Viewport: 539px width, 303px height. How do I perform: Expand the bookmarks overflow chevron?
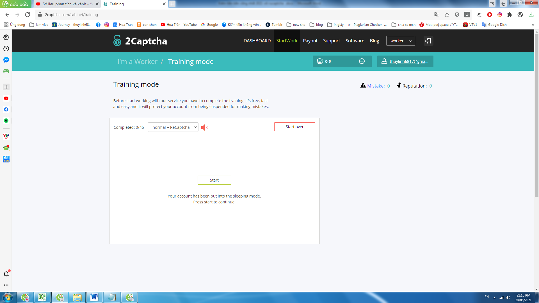[533, 25]
